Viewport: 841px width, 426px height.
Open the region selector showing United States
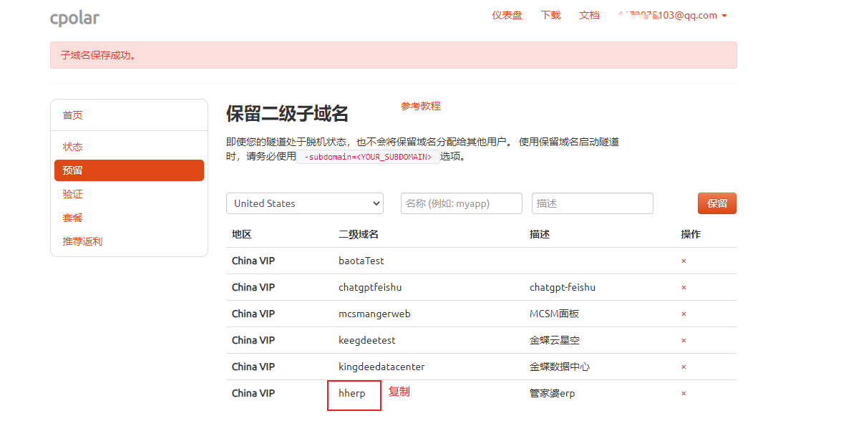point(304,203)
